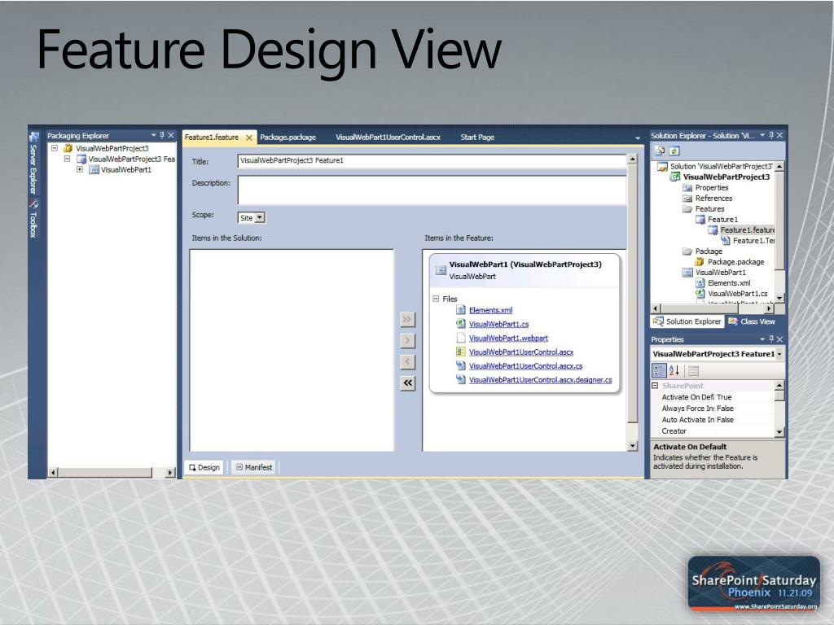
Task: Click the VisualWebPart1.webpart file icon
Action: tap(461, 338)
